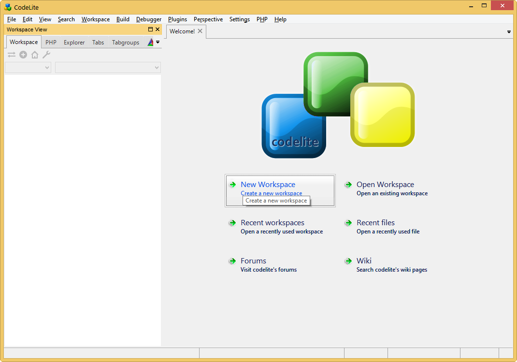Click the codelite cubes logo image
The image size is (517, 362).
coord(338,105)
